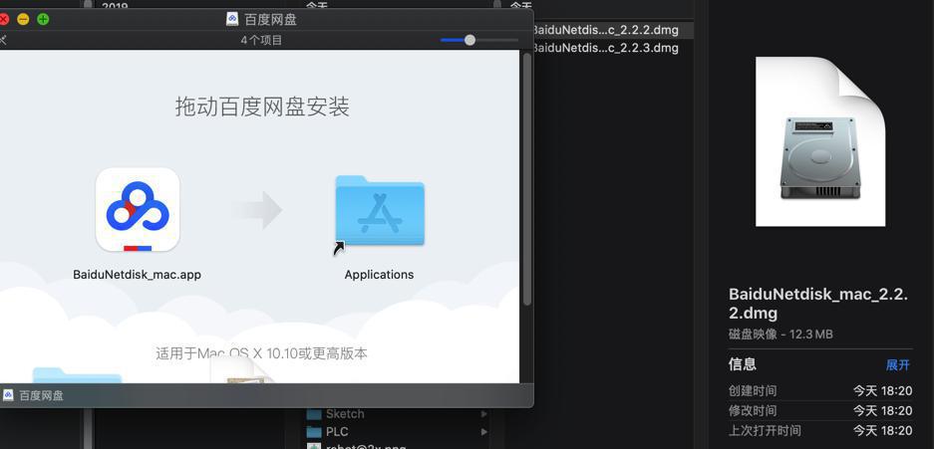This screenshot has width=934, height=449.
Task: Minimize the 百度网盘 window
Action: pos(23,19)
